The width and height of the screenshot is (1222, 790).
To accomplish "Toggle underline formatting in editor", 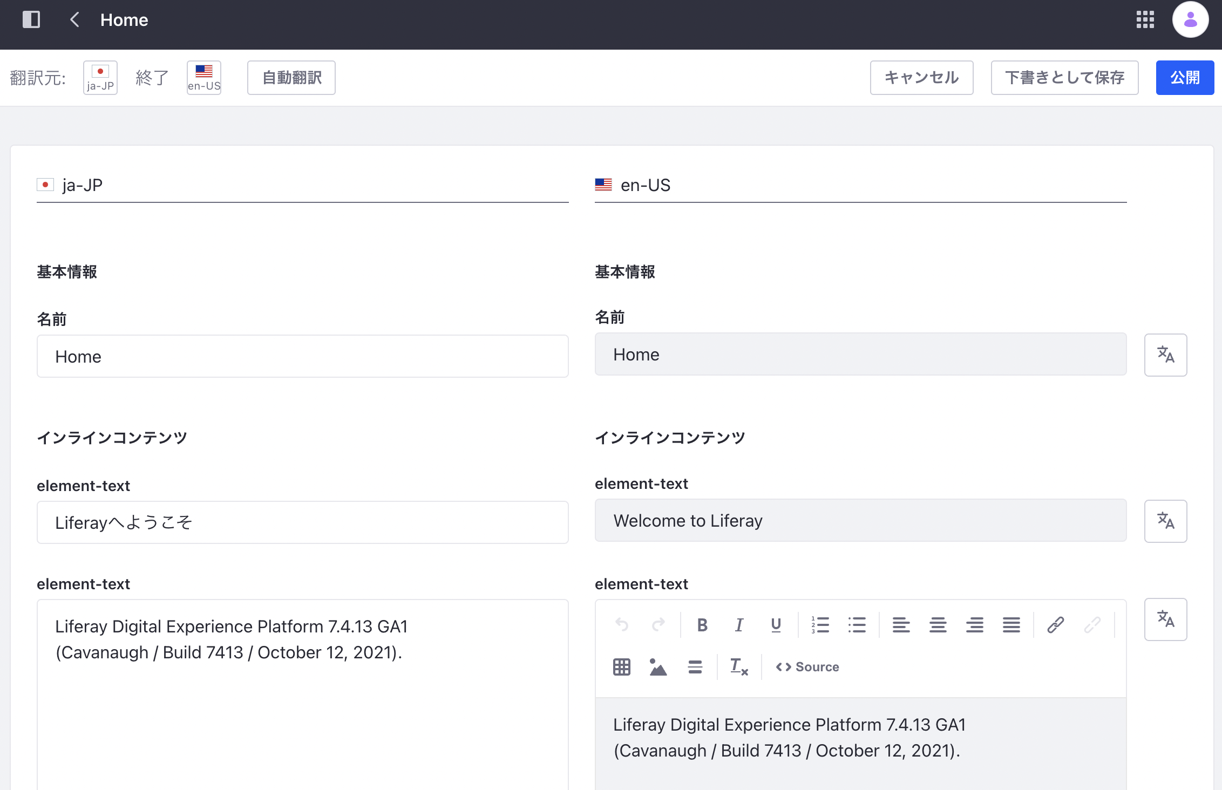I will click(x=776, y=625).
